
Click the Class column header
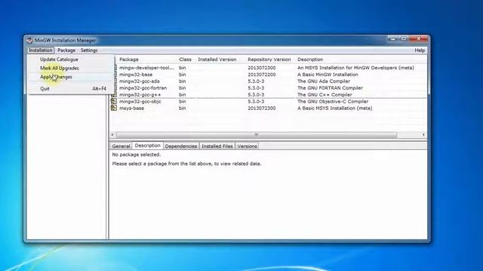coord(185,59)
